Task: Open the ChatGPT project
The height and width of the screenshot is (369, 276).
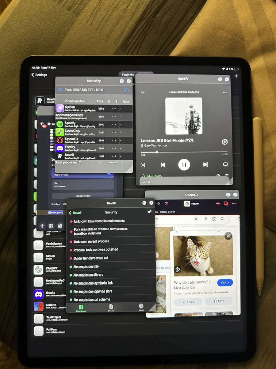Action: [x=49, y=270]
